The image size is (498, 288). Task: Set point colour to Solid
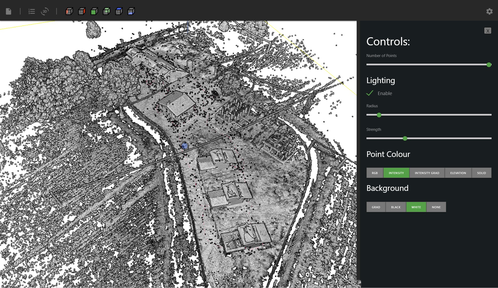coord(481,173)
